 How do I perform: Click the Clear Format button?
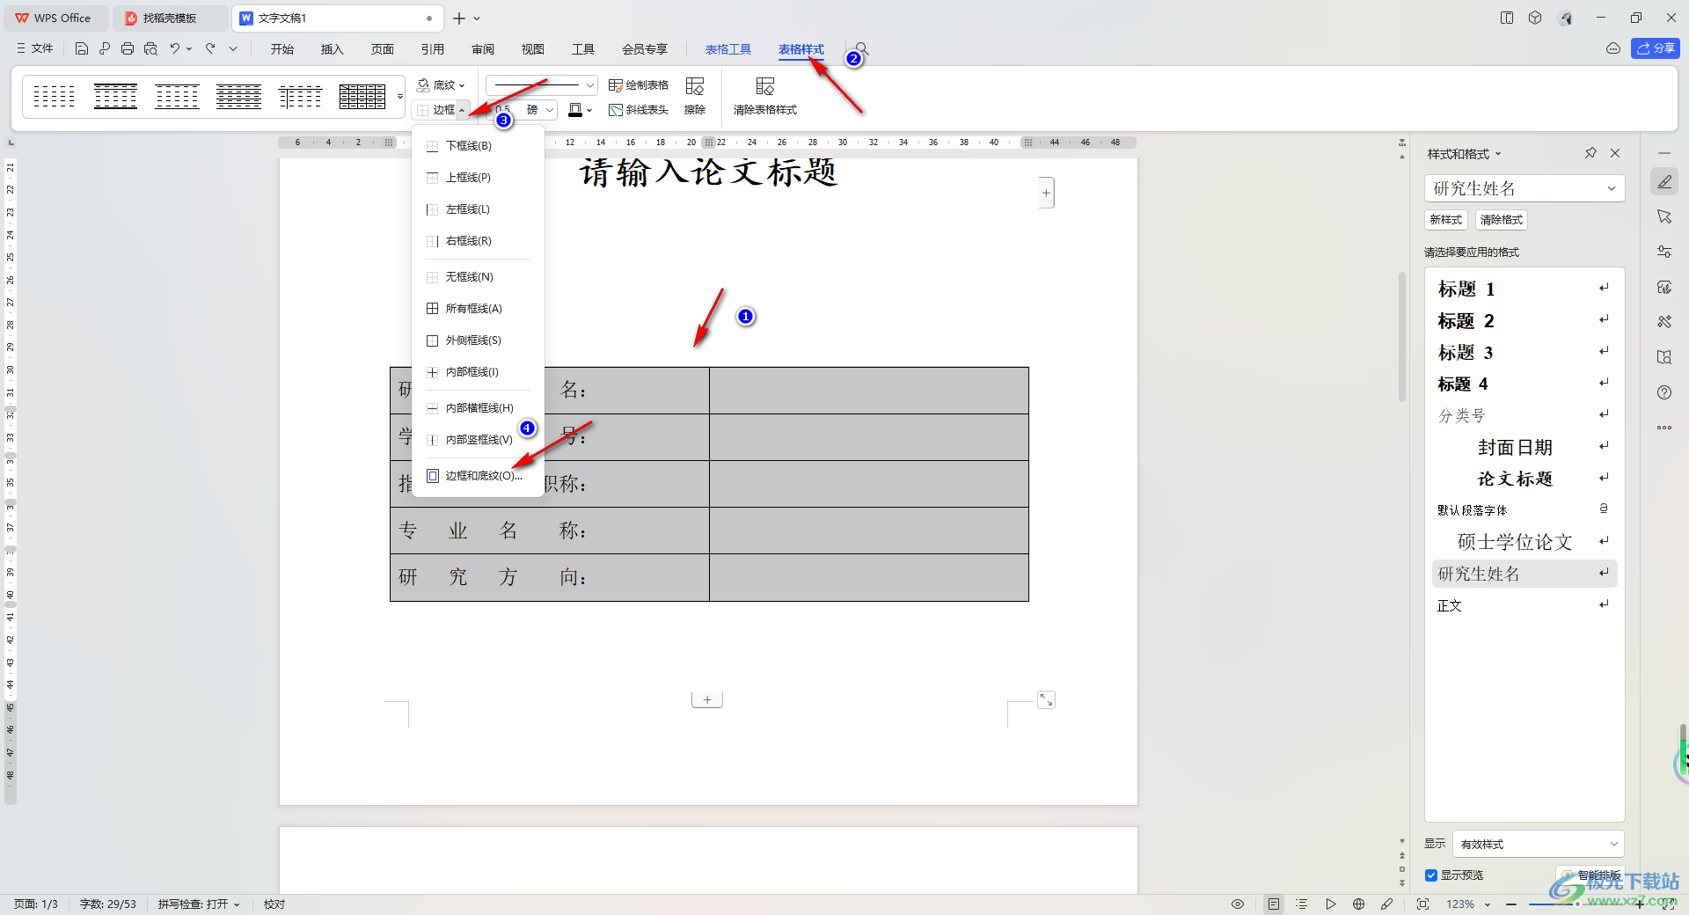point(1502,220)
